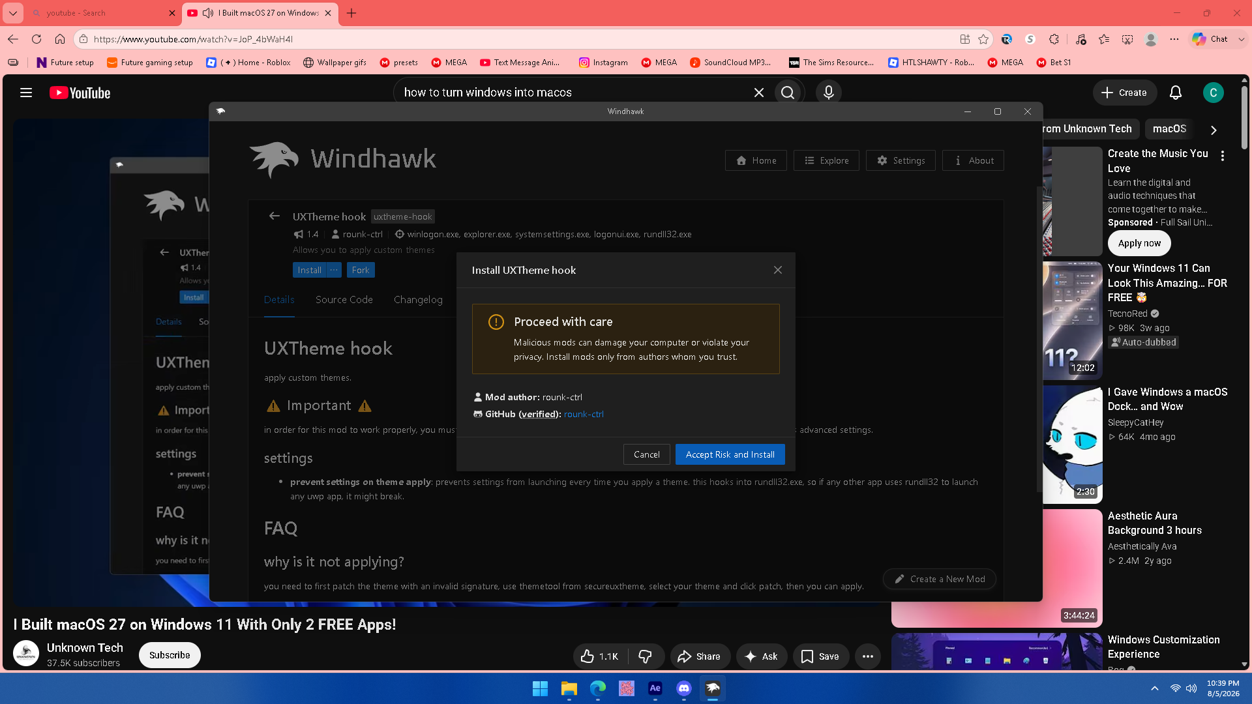Open Unknown Tech channel avatar

point(26,654)
